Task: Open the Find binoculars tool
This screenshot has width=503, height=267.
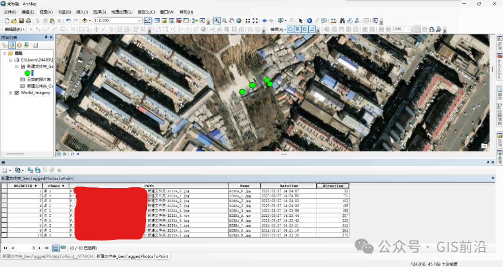Action: (x=342, y=21)
